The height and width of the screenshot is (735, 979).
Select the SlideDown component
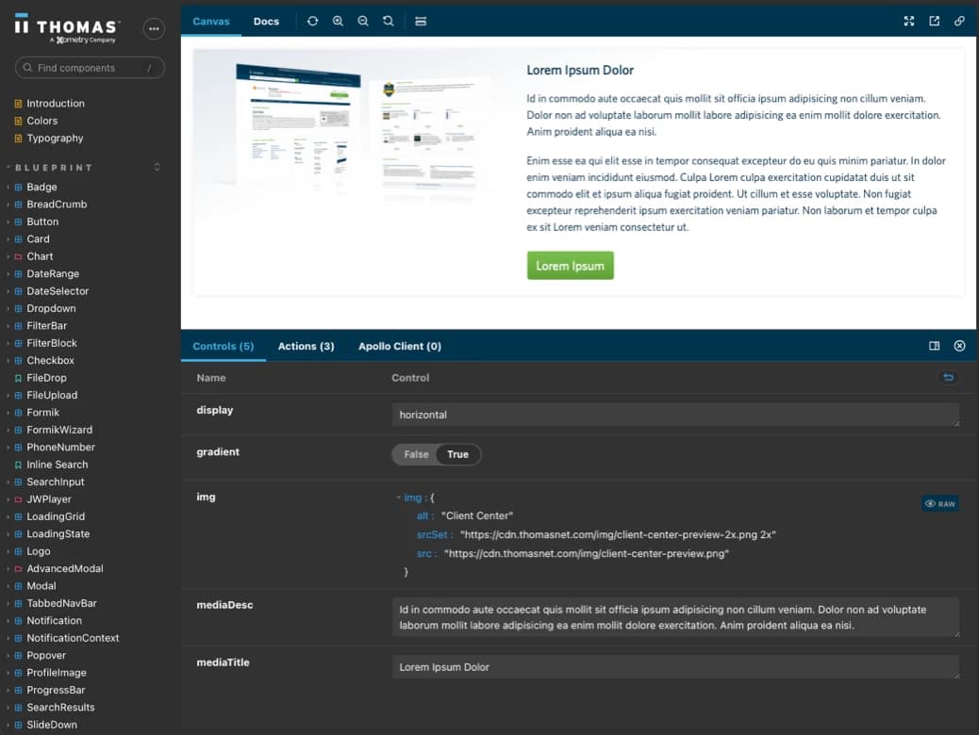tap(52, 725)
